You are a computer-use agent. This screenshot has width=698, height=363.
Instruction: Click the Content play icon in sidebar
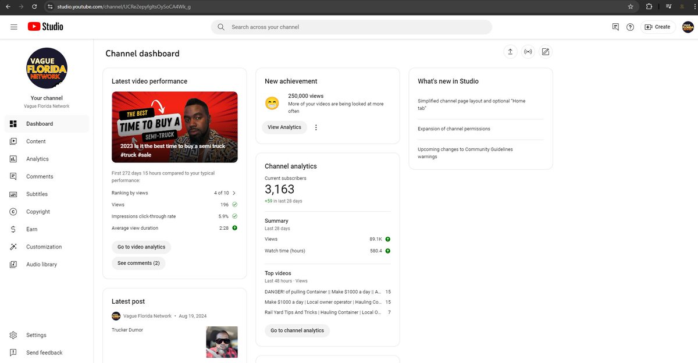pos(13,141)
